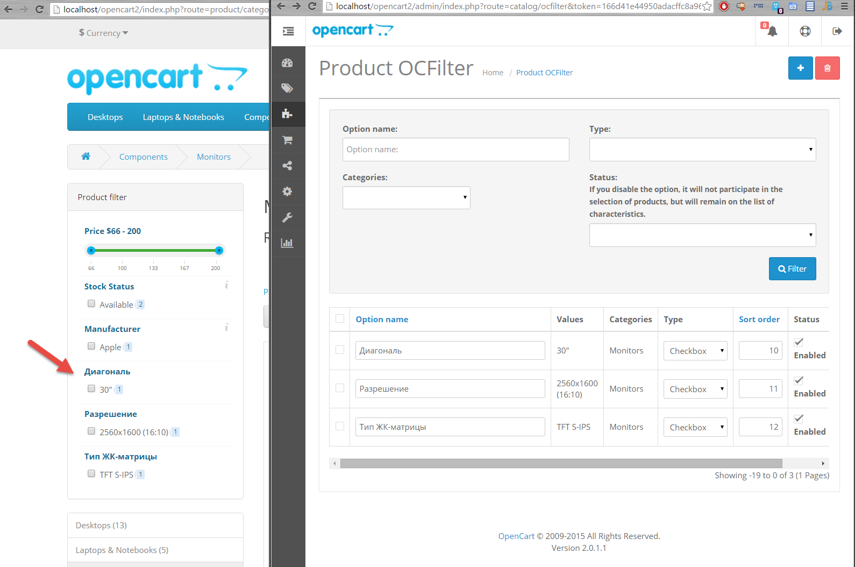Open the Marketing share icon in admin sidebar
The height and width of the screenshot is (567, 855).
coord(287,166)
